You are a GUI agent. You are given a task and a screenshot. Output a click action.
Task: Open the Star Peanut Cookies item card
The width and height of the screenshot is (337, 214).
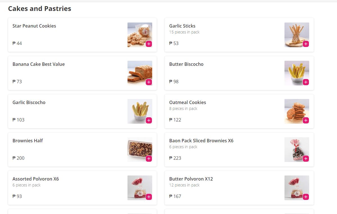(34, 26)
